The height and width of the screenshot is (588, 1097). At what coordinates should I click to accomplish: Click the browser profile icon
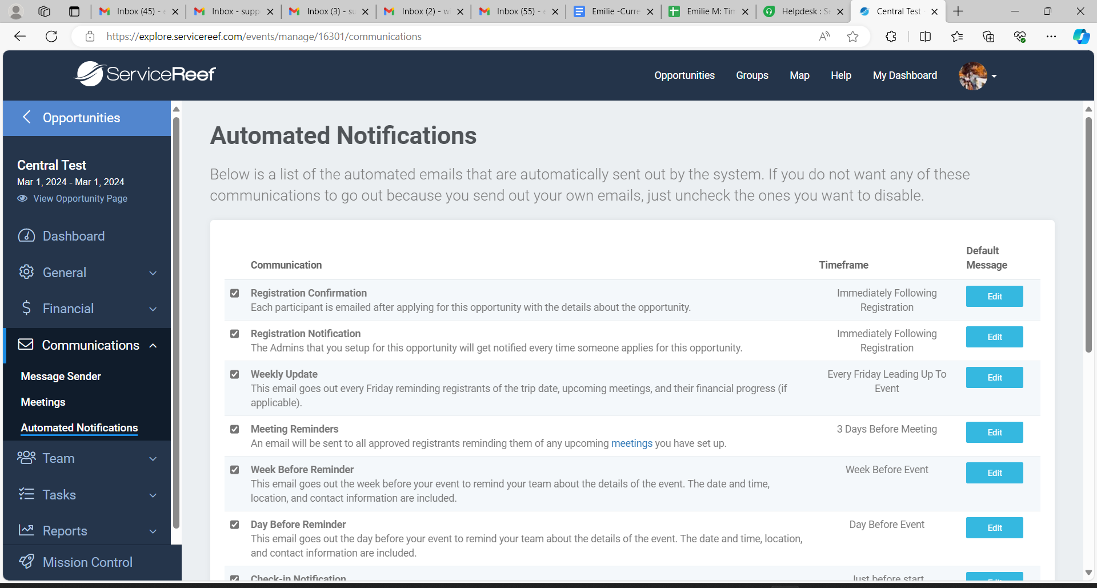click(16, 11)
